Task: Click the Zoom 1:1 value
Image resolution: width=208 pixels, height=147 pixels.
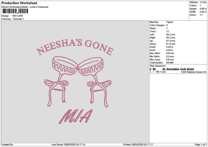Action: click(x=201, y=15)
